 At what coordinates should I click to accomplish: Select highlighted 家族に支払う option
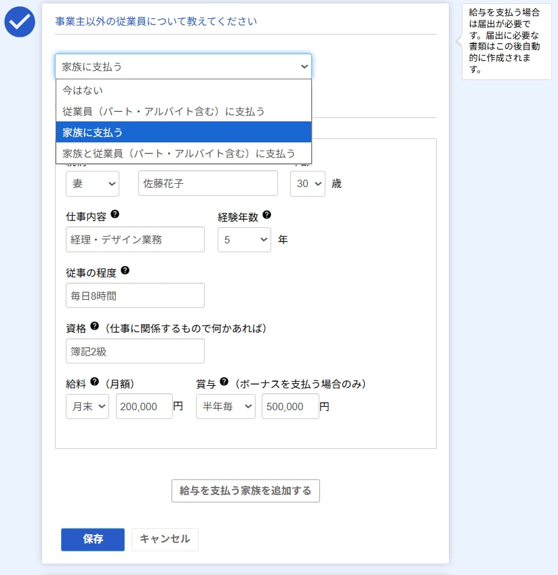click(x=184, y=132)
